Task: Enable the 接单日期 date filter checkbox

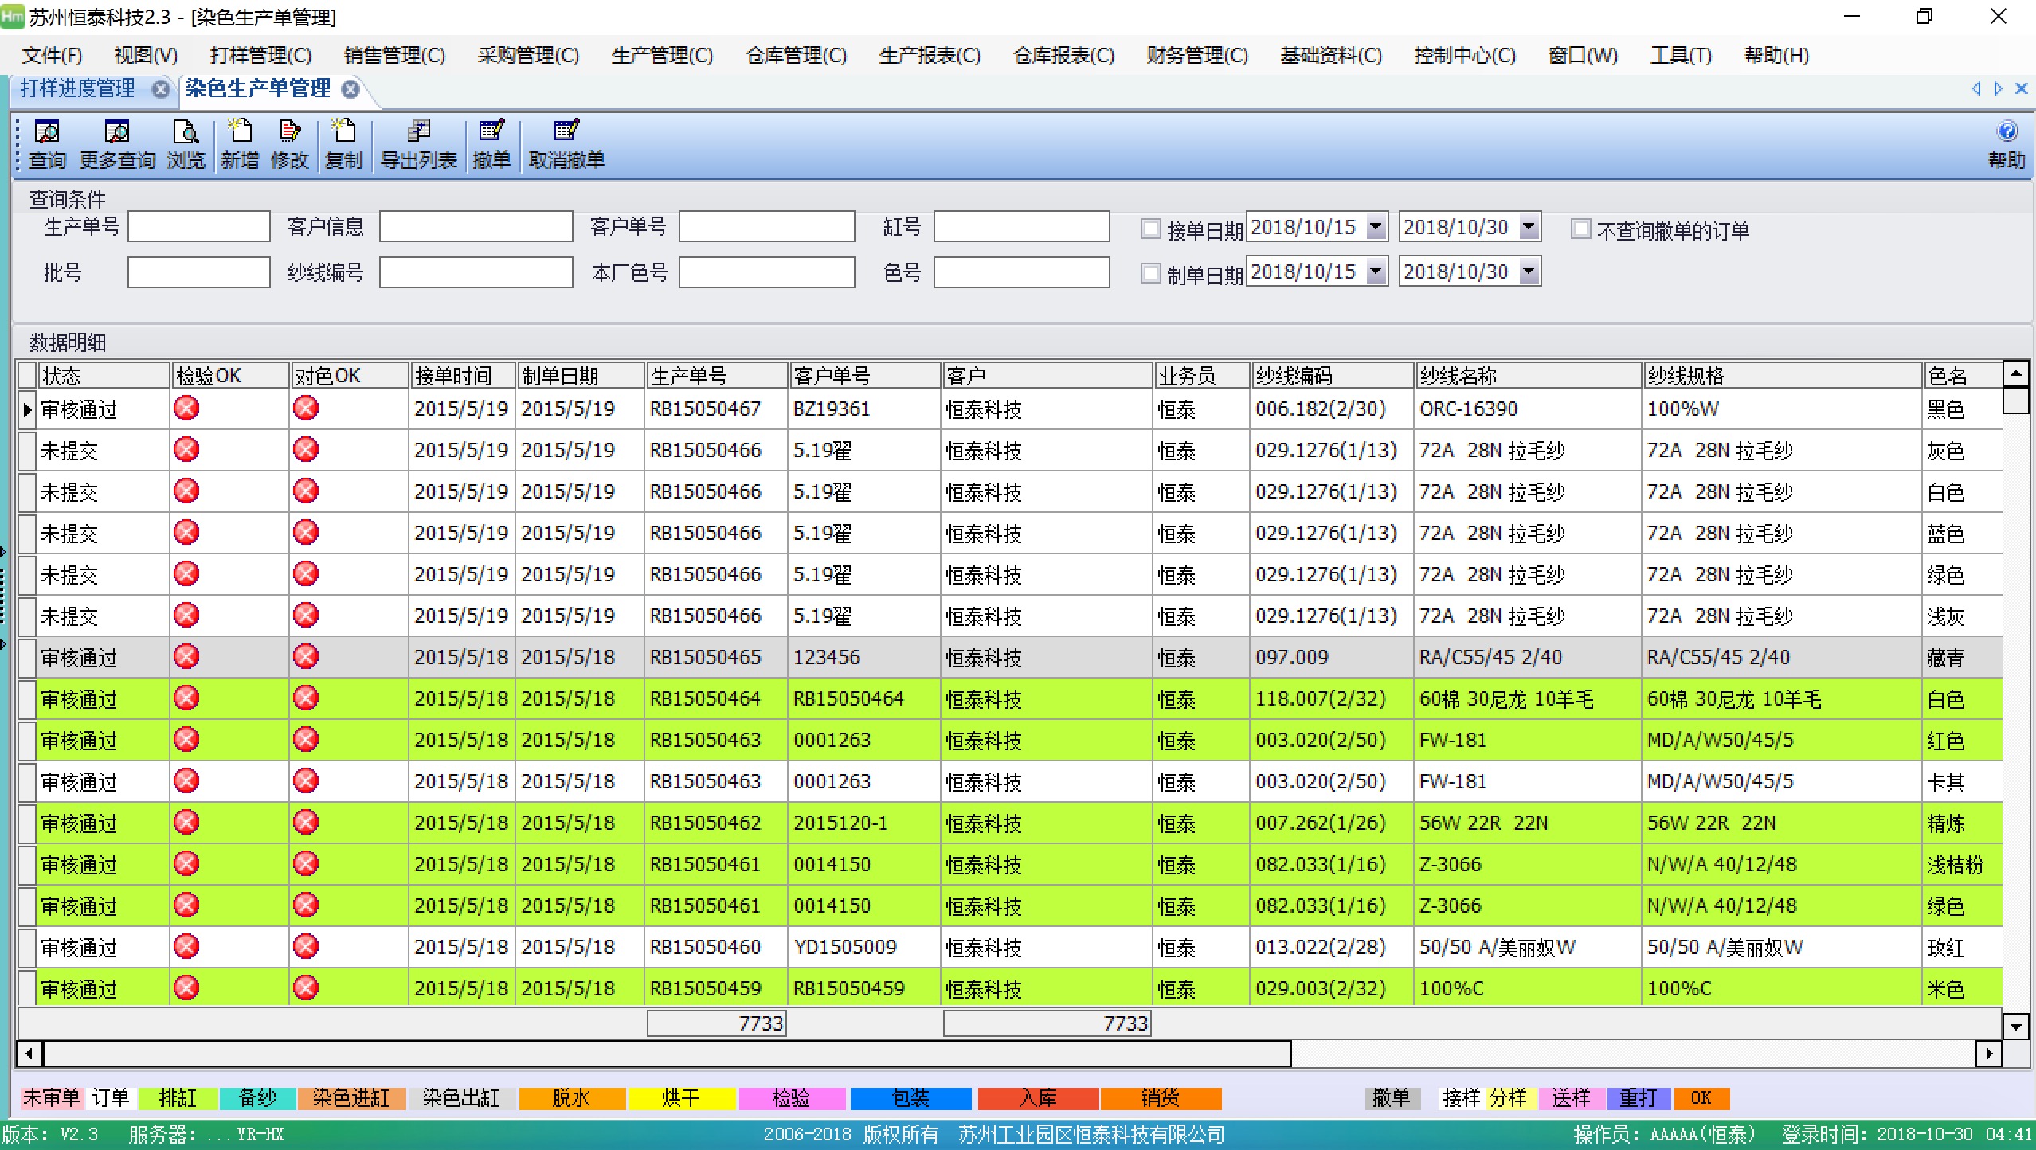Action: click(x=1150, y=229)
